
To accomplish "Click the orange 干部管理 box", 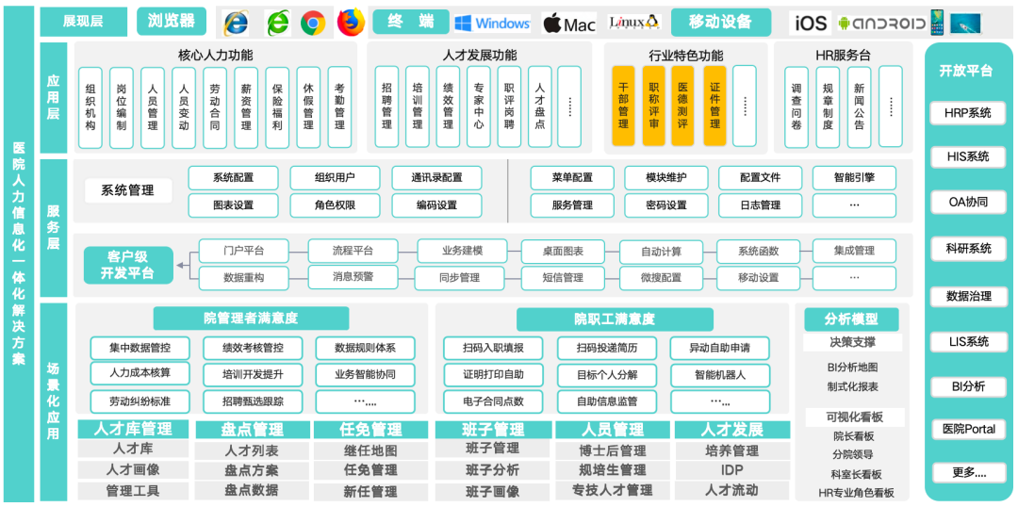I will [623, 106].
